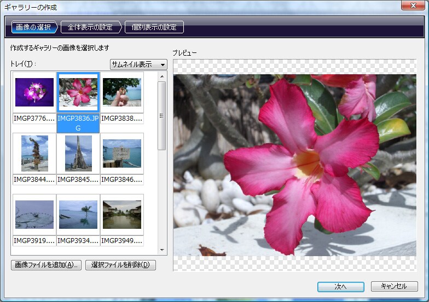This screenshot has height=302, width=429.
Task: Click the IMGP3934.... file name label
Action: 78,241
